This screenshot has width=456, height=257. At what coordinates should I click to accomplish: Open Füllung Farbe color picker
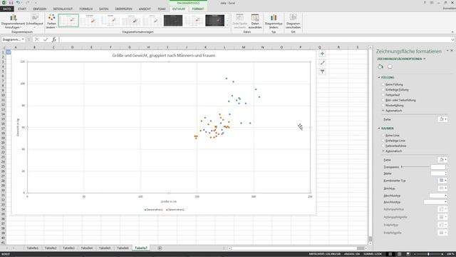click(x=443, y=119)
